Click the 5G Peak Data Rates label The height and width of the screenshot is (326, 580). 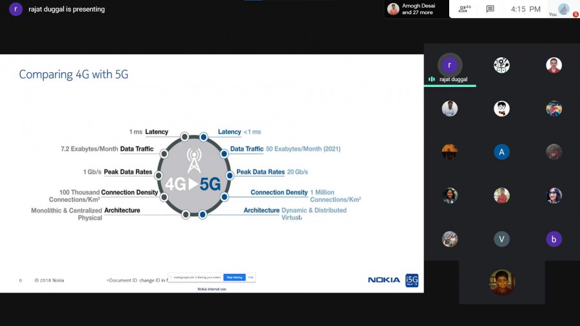click(260, 172)
